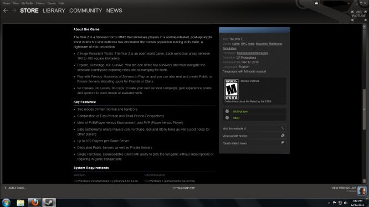The width and height of the screenshot is (369, 207).
Task: Click the Two modes of Play line
Action: coord(107,109)
